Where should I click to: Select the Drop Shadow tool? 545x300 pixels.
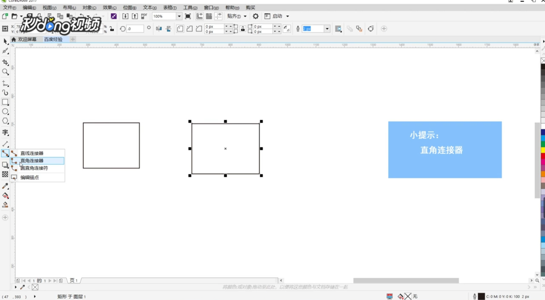5,165
